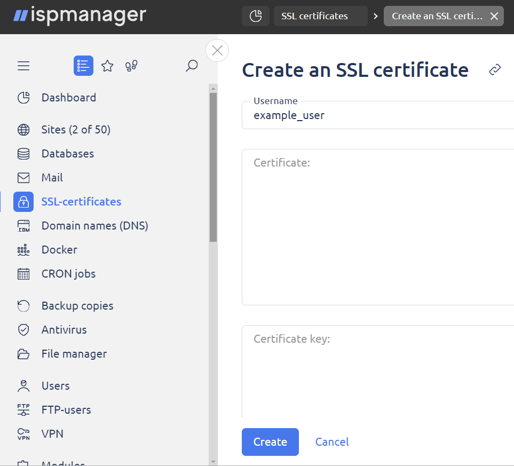514x466 pixels.
Task: Go to Databases section
Action: (x=68, y=154)
